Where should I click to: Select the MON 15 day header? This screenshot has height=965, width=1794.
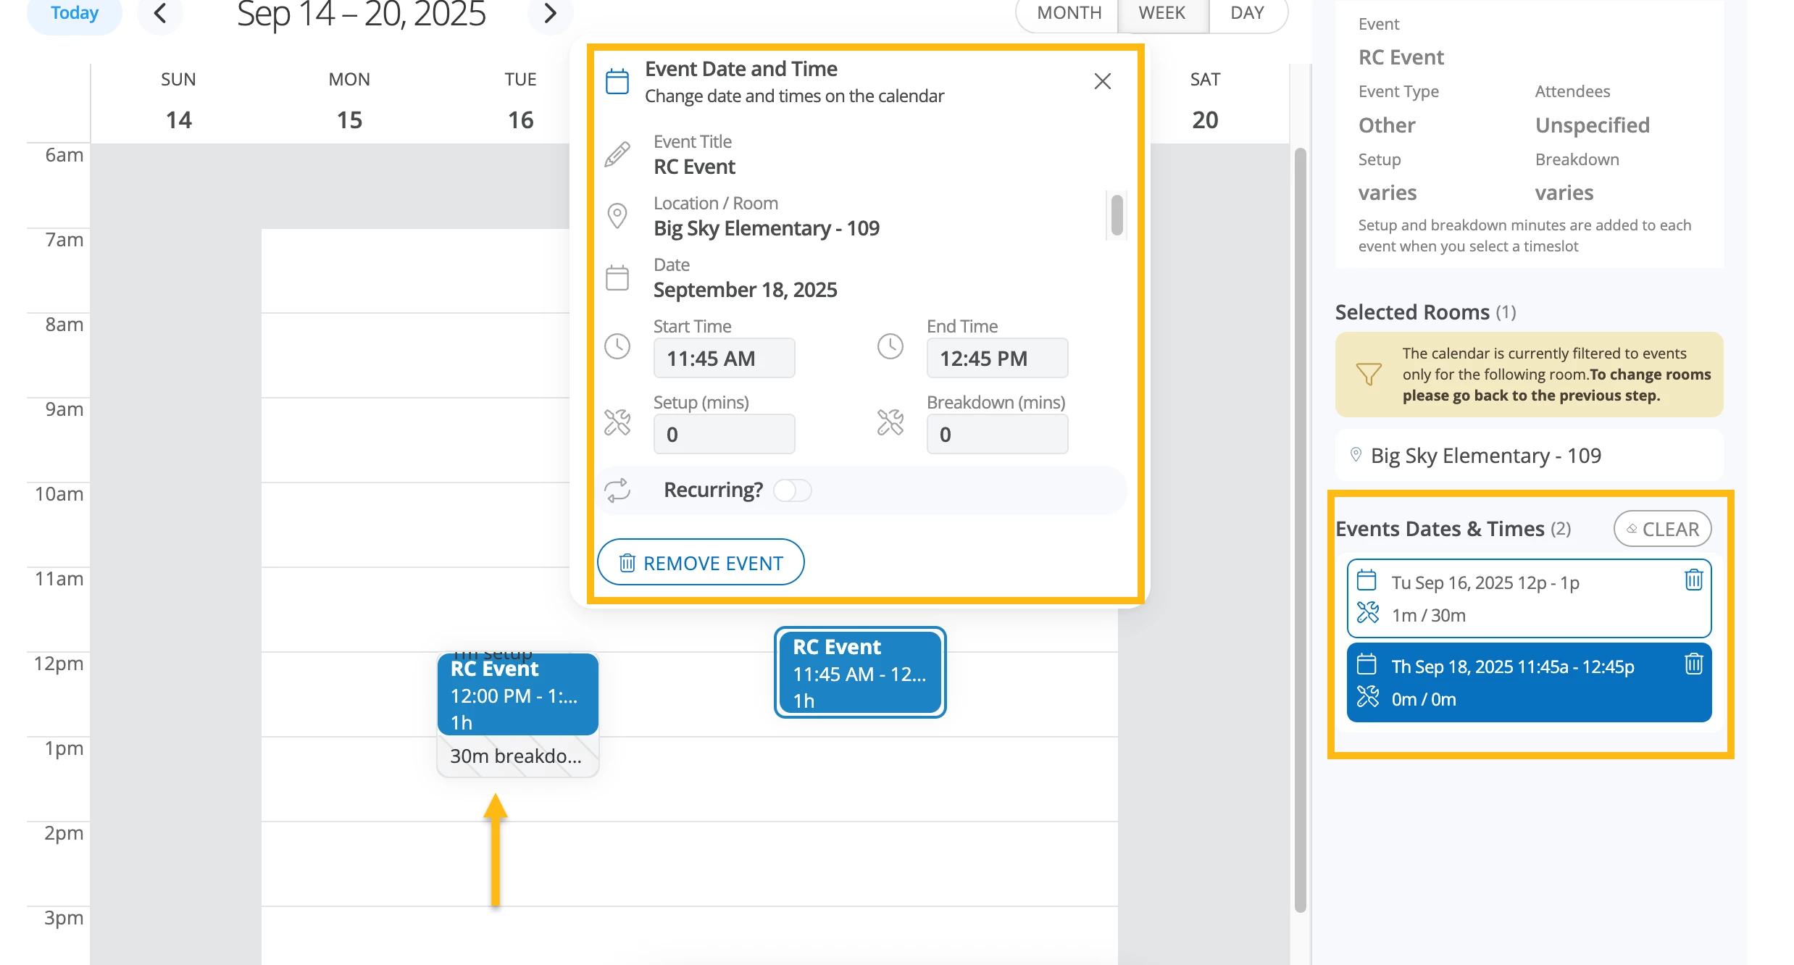(349, 101)
